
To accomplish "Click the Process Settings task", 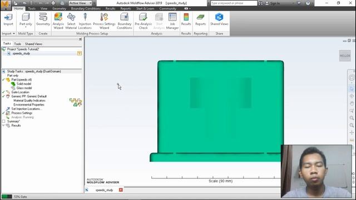I will pos(22,113).
